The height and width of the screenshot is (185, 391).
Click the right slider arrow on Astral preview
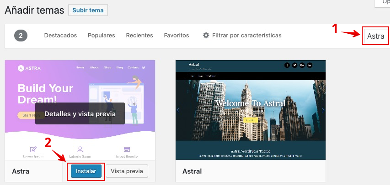pyautogui.click(x=323, y=110)
